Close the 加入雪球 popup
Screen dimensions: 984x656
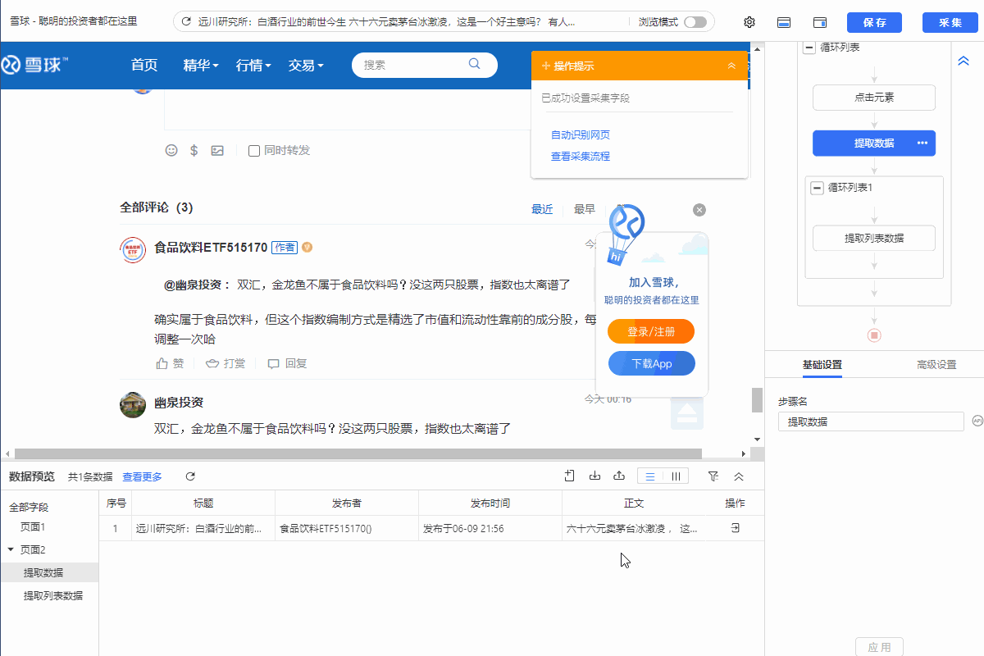(x=699, y=210)
